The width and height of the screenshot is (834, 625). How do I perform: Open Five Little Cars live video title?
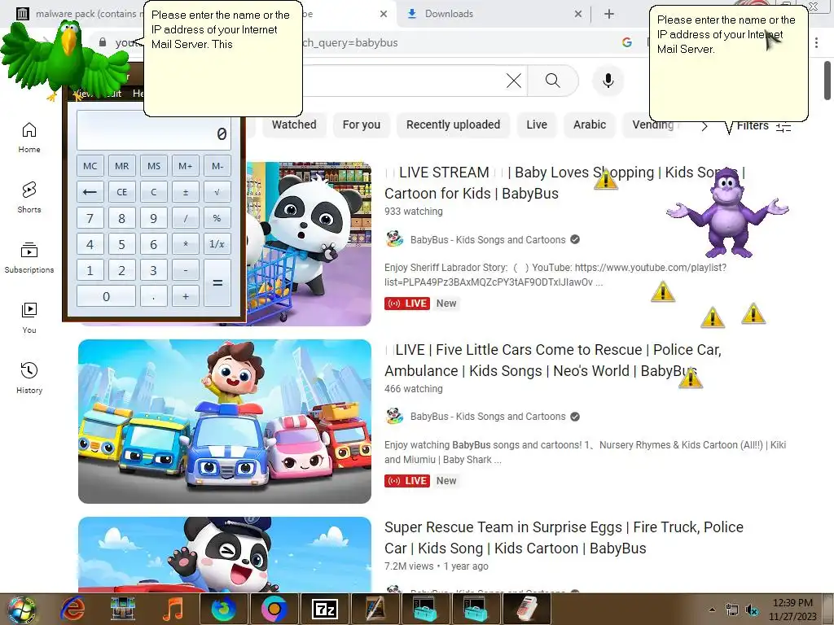pyautogui.click(x=553, y=361)
